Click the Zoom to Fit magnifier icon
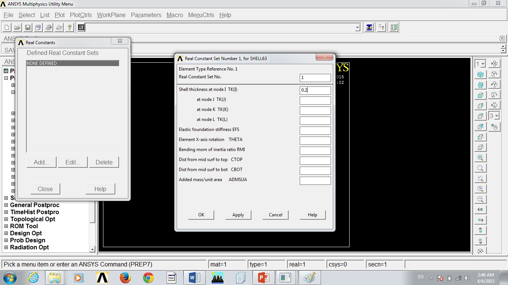The width and height of the screenshot is (508, 285). [480, 158]
